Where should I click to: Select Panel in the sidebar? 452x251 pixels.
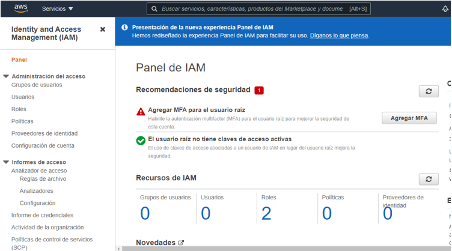coord(19,60)
